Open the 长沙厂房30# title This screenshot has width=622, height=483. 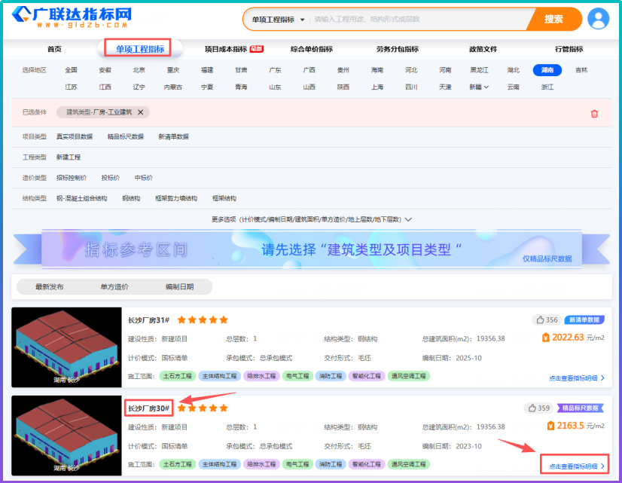149,408
